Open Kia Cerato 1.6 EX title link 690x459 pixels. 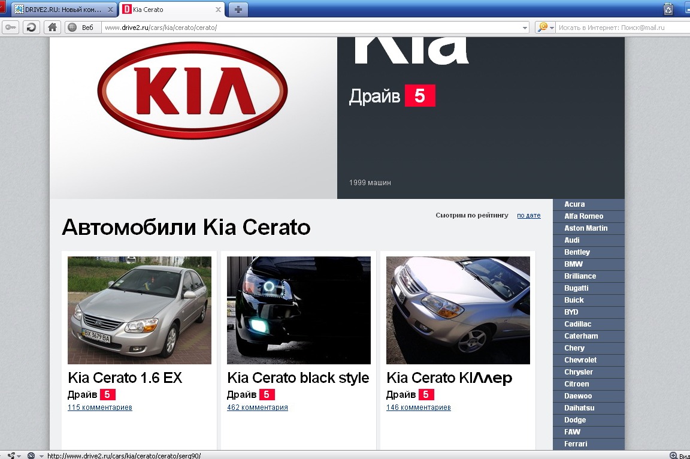point(125,378)
